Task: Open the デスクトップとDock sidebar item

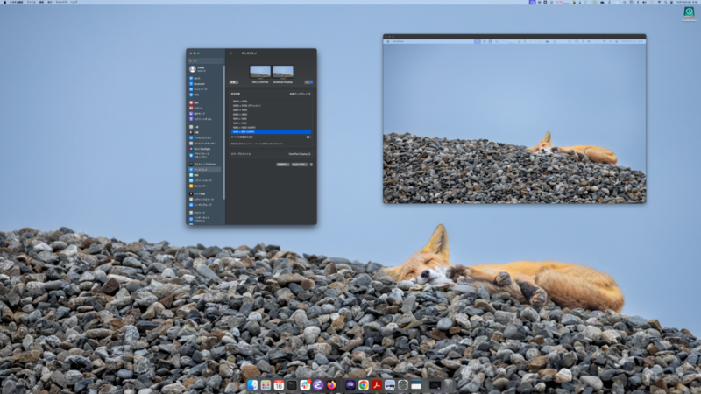Action: [x=204, y=164]
